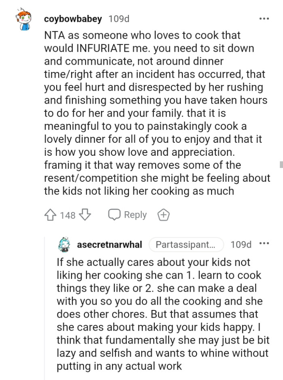Click the scrollbar on the right edge
283x380 pixels.
[x=281, y=164]
